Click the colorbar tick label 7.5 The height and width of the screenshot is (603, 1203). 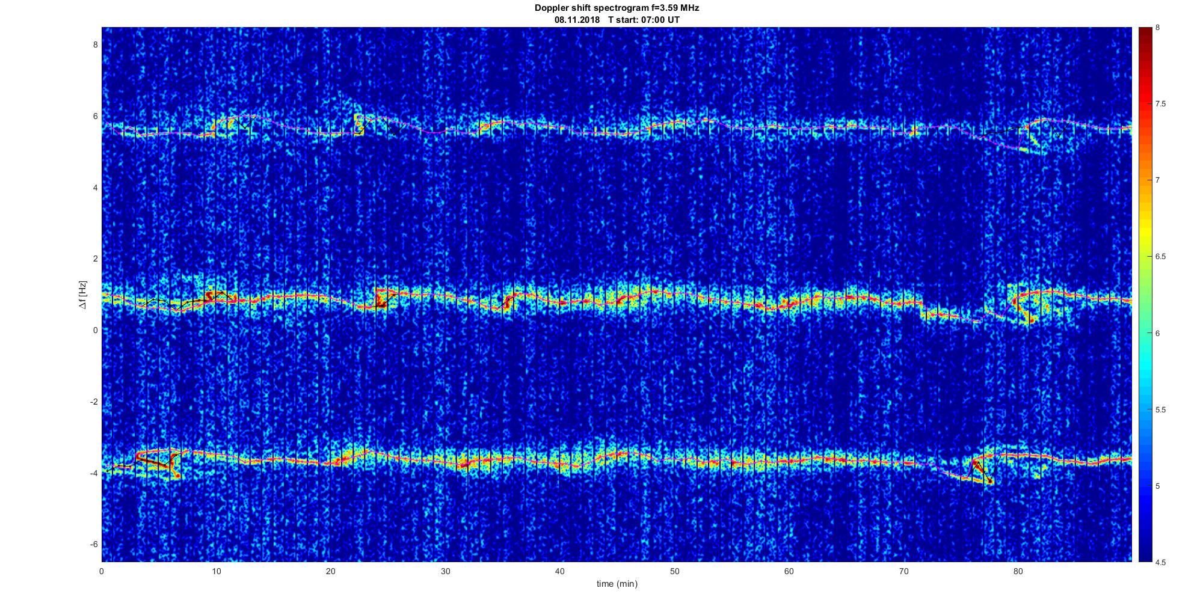point(1160,104)
